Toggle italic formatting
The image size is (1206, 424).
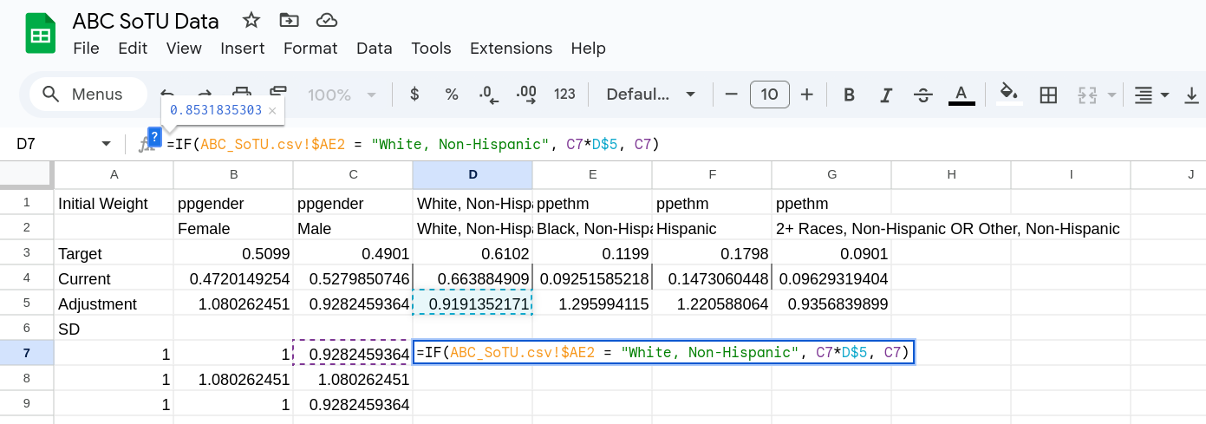click(886, 95)
